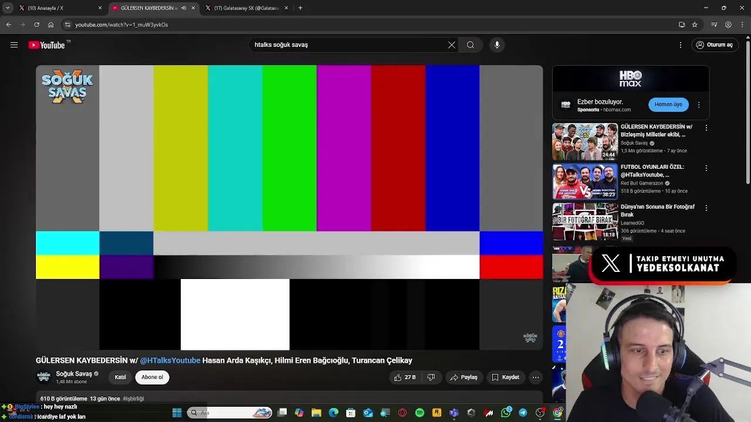Go to YouTube home via logo
This screenshot has width=751, height=422.
46,45
